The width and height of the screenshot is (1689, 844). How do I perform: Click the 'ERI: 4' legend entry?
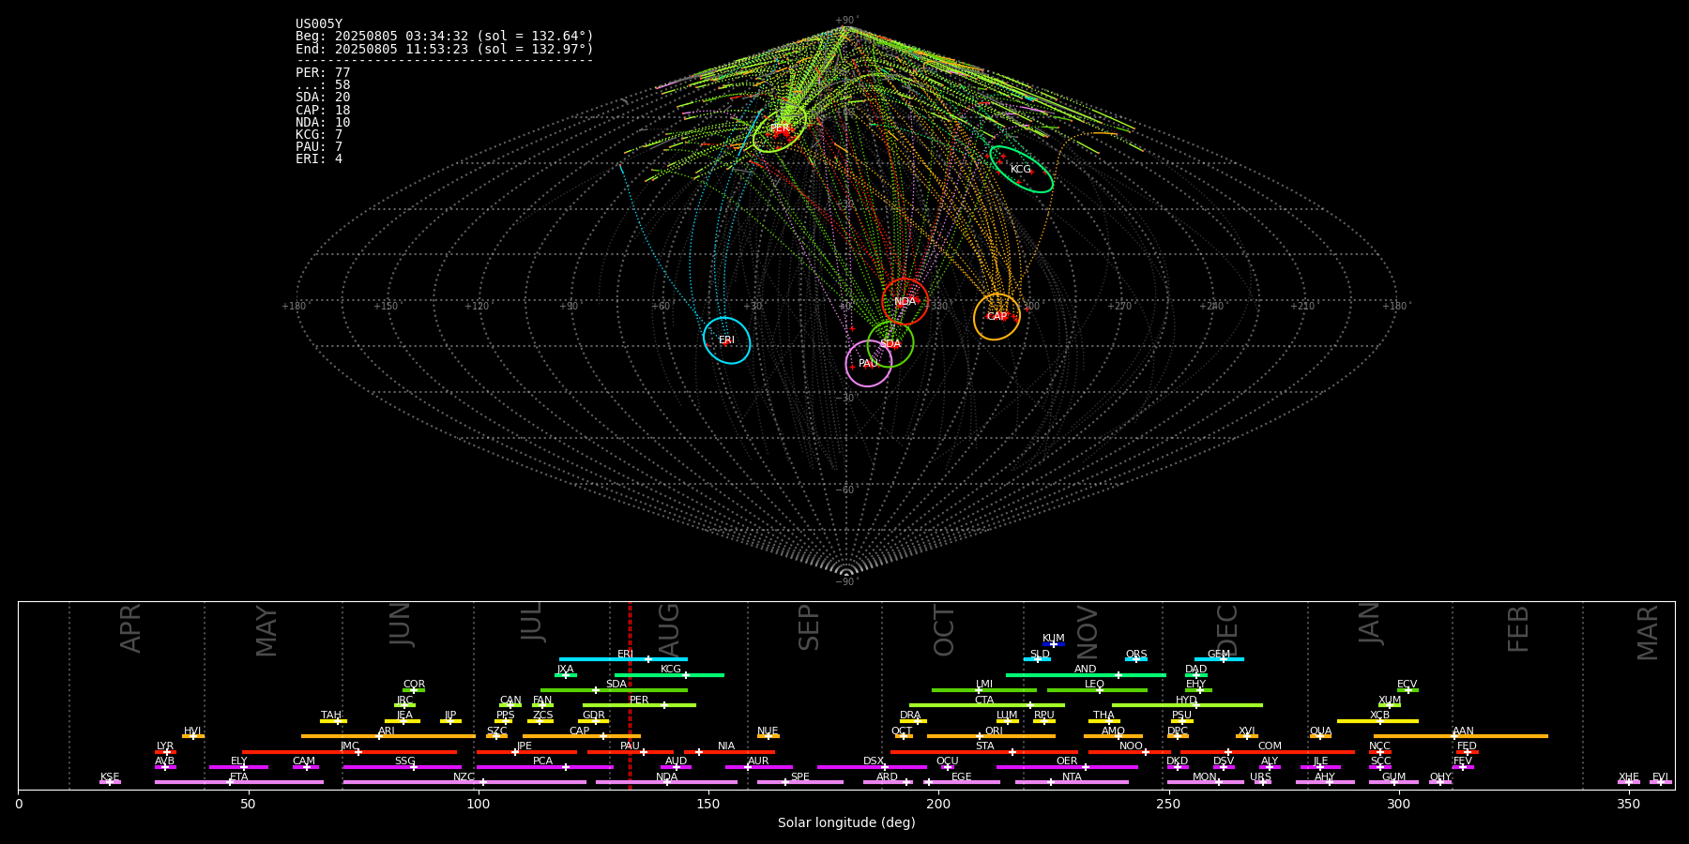coord(319,159)
